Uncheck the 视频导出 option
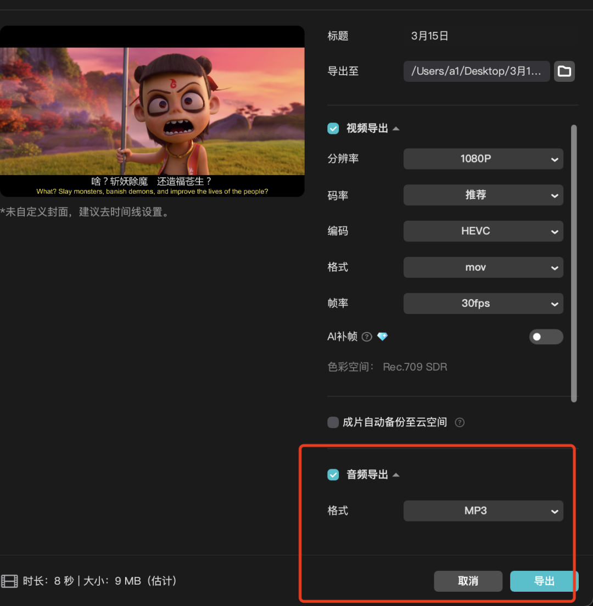 (x=333, y=128)
